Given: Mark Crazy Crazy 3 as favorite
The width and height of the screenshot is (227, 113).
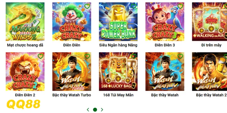Looking at the screenshot, I should click(180, 6).
